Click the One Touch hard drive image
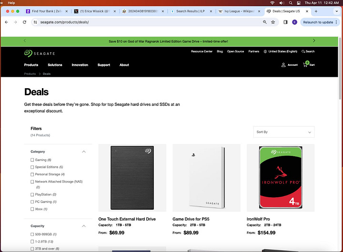The width and height of the screenshot is (343, 252). pos(132,178)
